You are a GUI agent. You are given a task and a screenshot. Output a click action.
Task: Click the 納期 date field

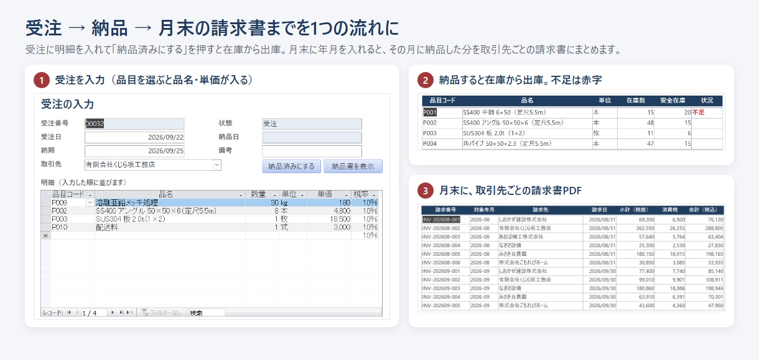pos(134,151)
